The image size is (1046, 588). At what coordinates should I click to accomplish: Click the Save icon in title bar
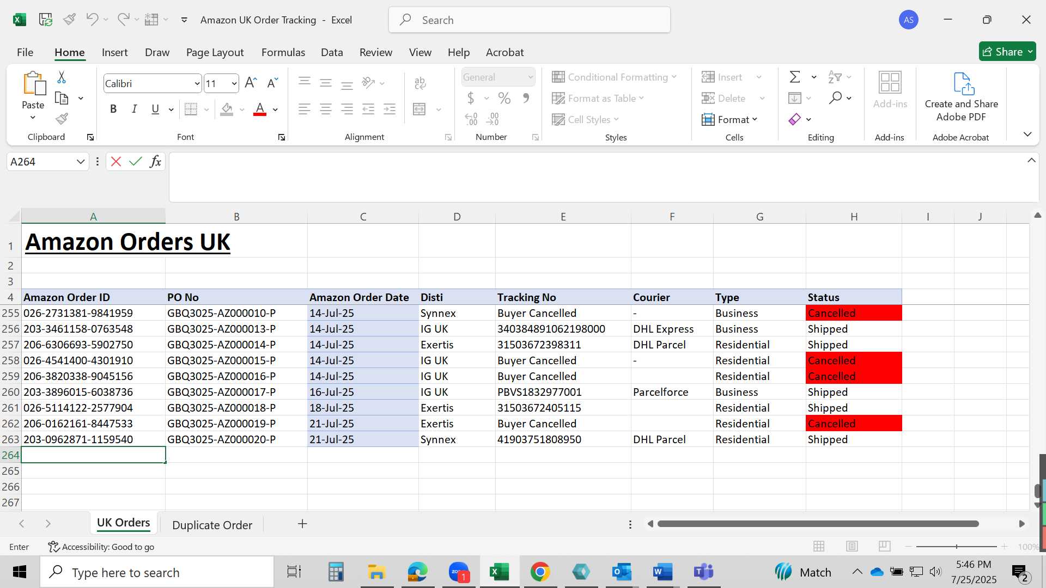(x=46, y=20)
